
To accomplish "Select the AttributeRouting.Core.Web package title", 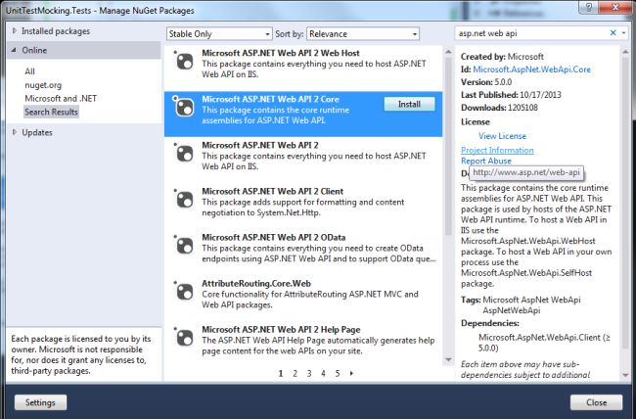I will click(x=256, y=283).
